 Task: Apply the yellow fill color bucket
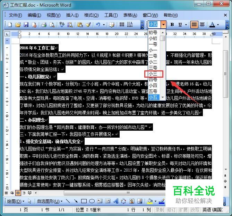[x=150, y=201]
